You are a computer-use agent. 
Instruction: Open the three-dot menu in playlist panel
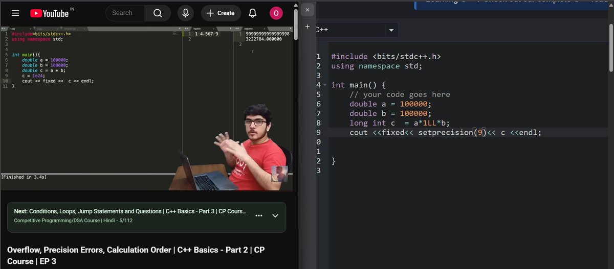coord(259,215)
